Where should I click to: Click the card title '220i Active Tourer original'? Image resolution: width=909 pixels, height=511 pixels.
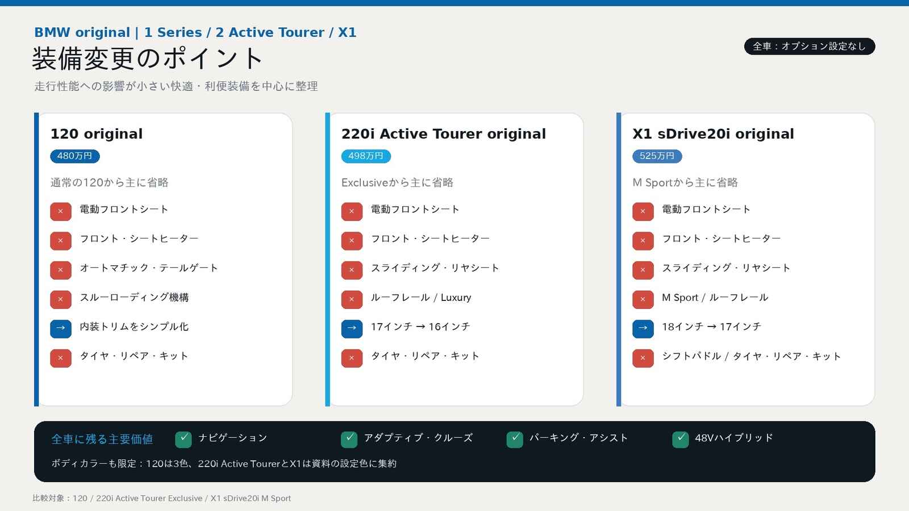[444, 134]
